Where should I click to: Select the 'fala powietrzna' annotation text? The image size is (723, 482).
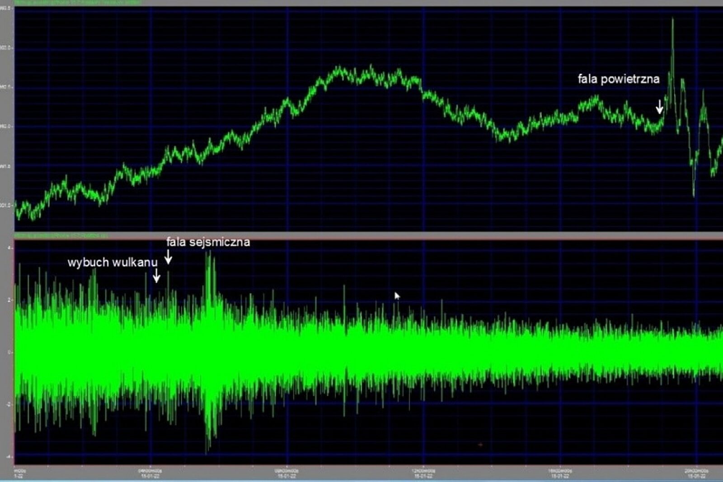click(618, 79)
